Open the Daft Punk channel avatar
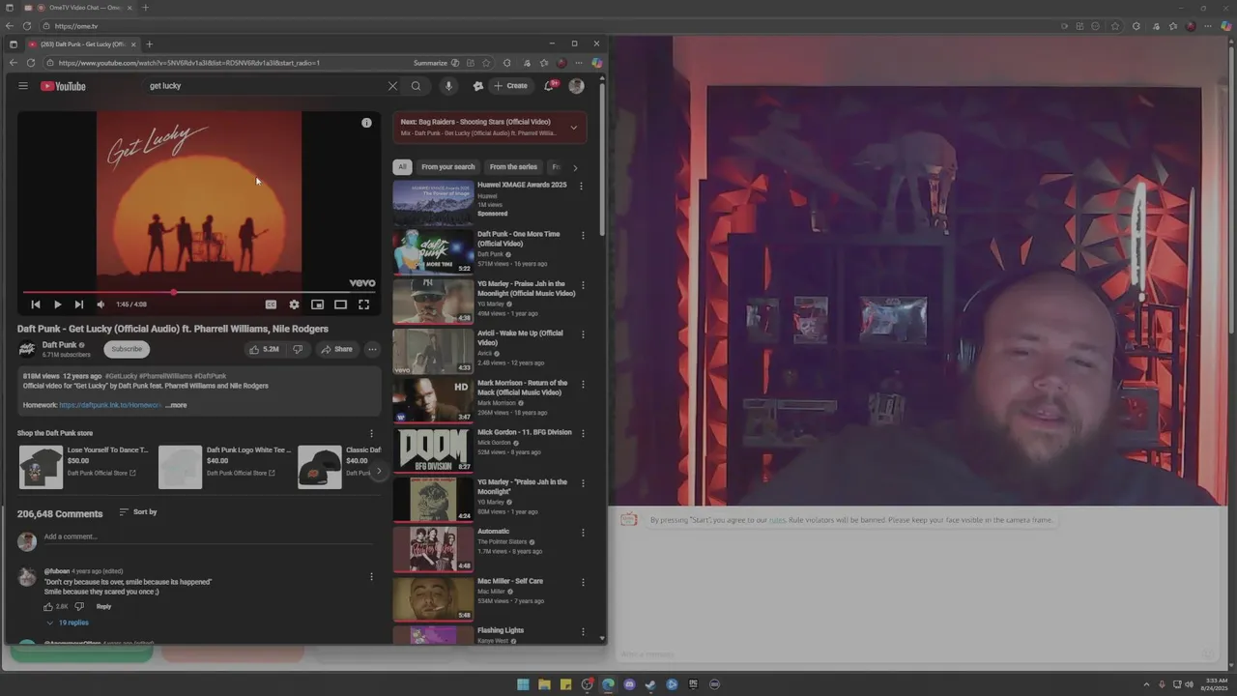Image resolution: width=1237 pixels, height=696 pixels. tap(27, 349)
